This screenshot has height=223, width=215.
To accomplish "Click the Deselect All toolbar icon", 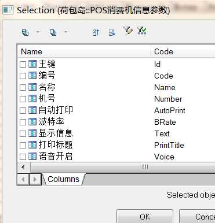I will (x=53, y=32).
